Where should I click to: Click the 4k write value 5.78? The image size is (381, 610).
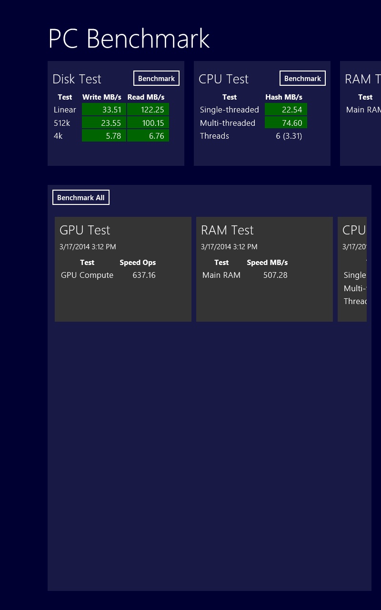point(104,136)
